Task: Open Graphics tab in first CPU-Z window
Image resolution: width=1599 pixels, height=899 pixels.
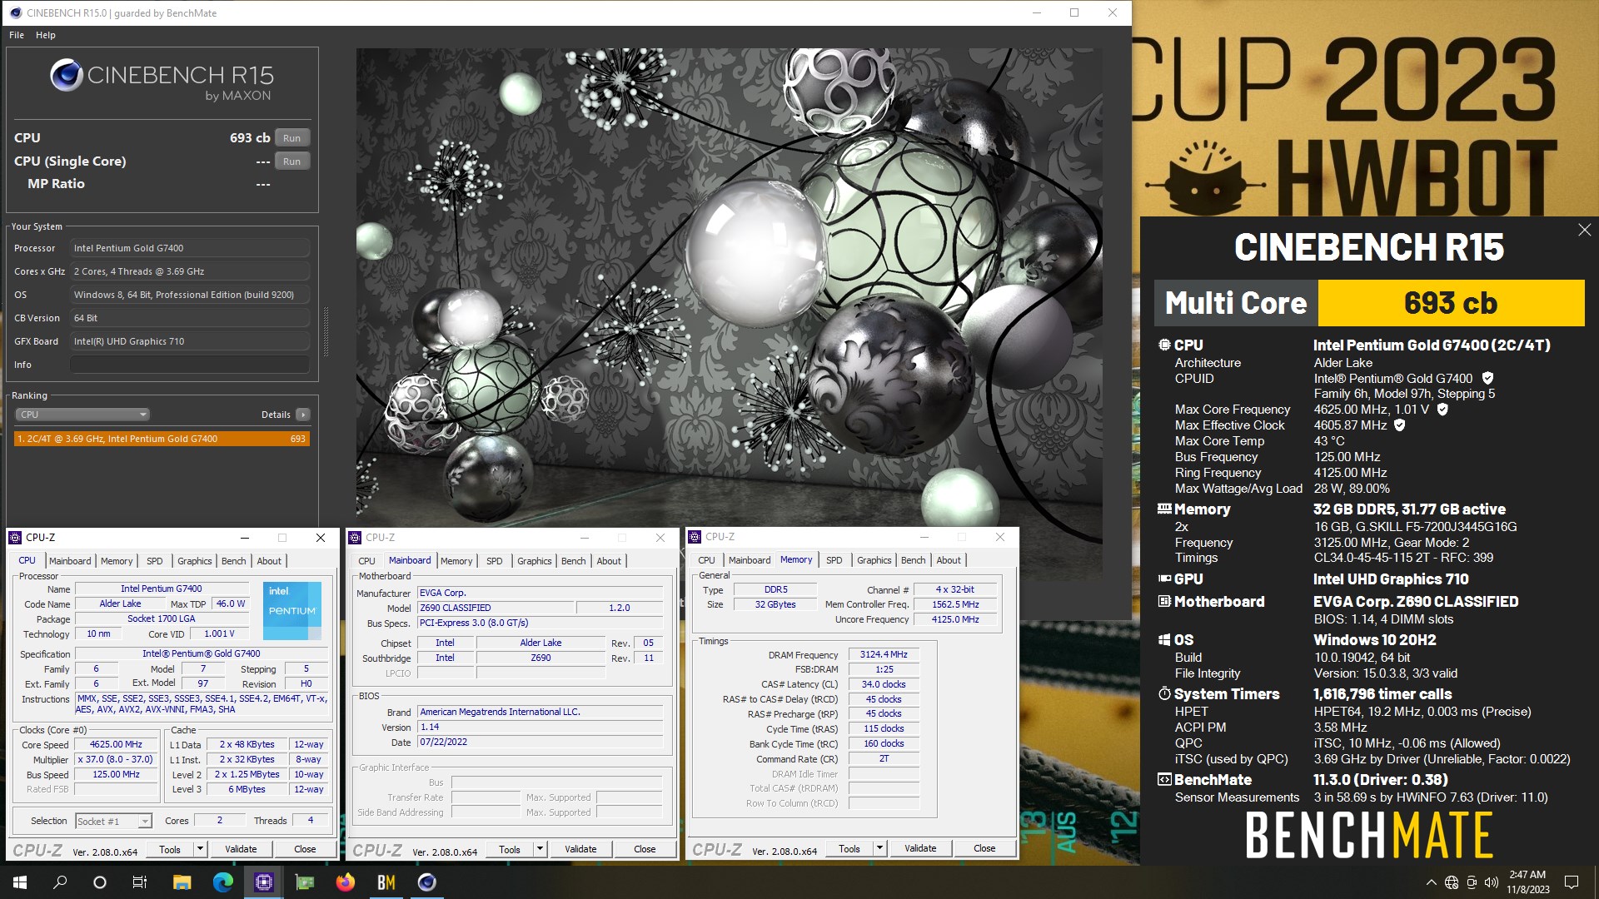Action: (195, 561)
